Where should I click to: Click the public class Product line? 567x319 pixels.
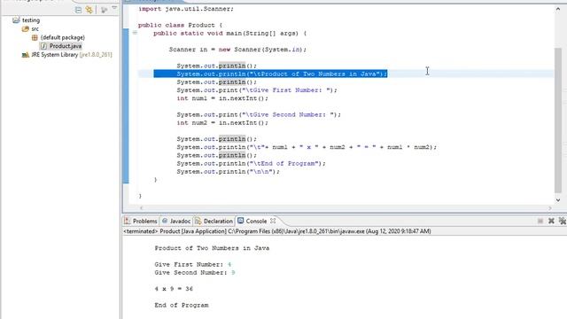[x=180, y=25]
